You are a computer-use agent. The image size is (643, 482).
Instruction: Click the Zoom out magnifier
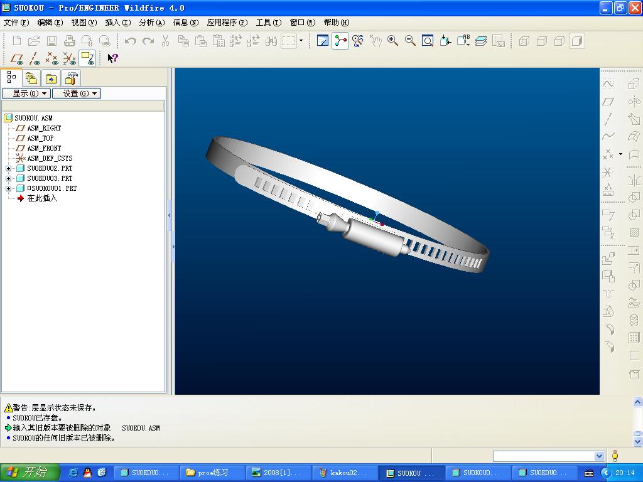pyautogui.click(x=410, y=41)
